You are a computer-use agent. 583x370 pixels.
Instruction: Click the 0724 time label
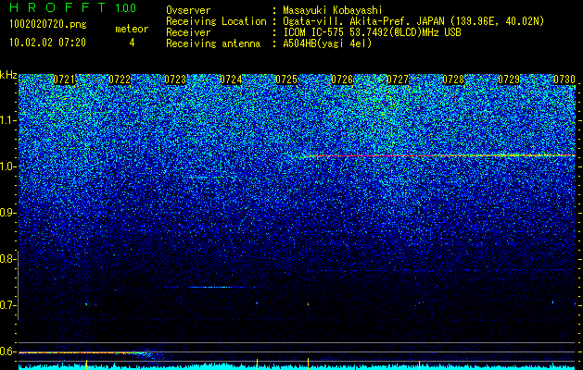coord(231,80)
